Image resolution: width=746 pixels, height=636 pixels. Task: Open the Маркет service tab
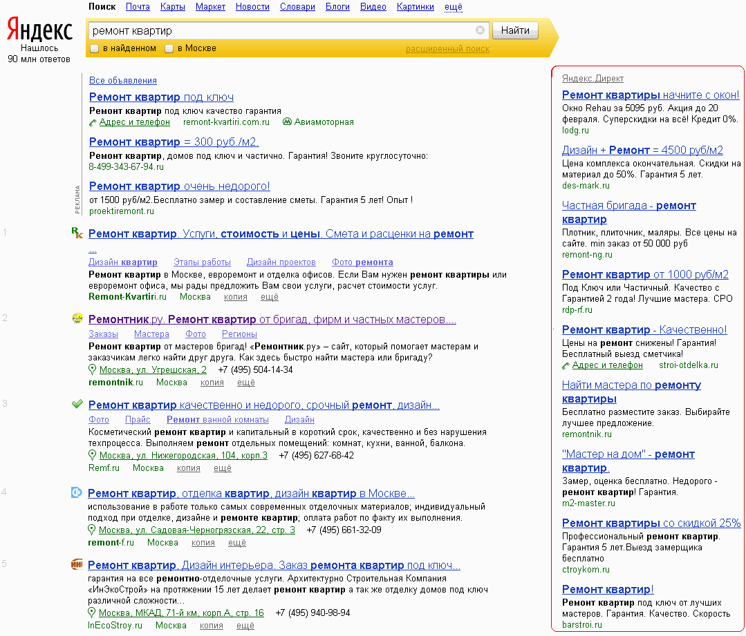[210, 7]
